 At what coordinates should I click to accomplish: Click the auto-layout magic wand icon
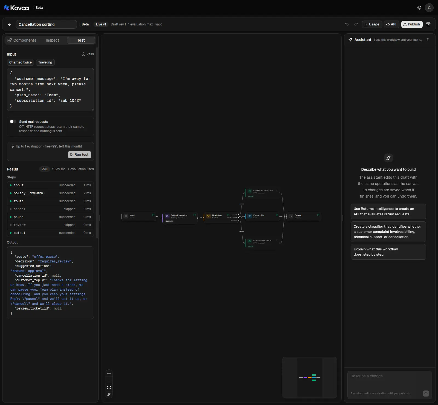click(109, 395)
